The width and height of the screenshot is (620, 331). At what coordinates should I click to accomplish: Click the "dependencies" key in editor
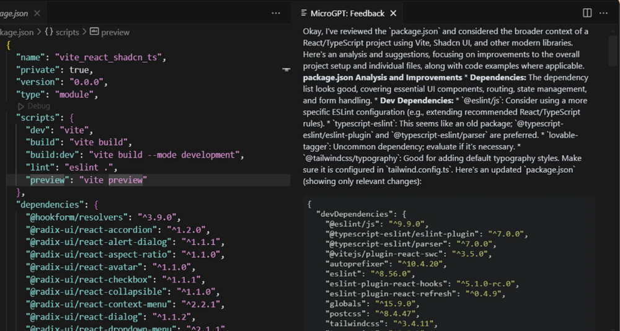(50, 205)
